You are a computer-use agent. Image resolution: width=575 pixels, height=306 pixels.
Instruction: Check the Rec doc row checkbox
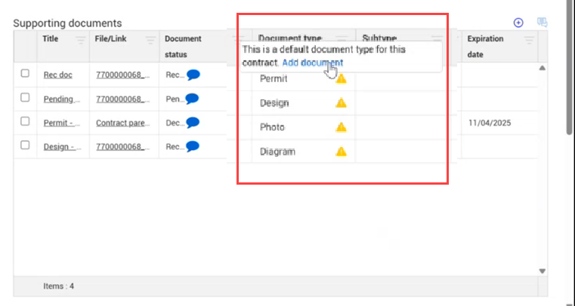[x=25, y=73]
